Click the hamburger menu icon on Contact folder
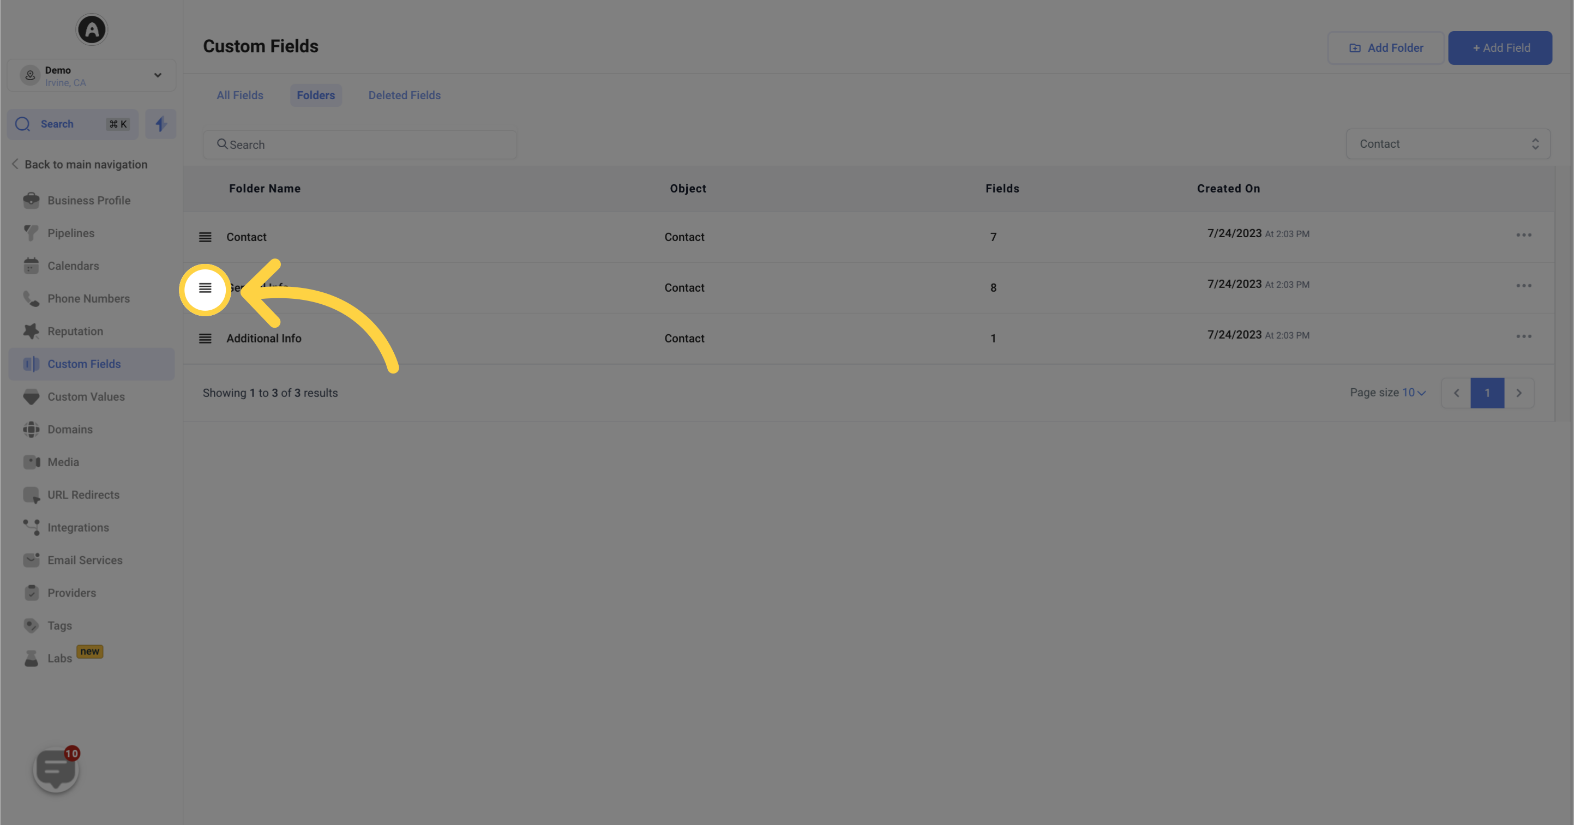 [205, 236]
